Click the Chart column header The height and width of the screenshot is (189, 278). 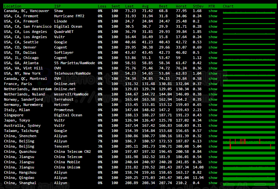coord(228,6)
